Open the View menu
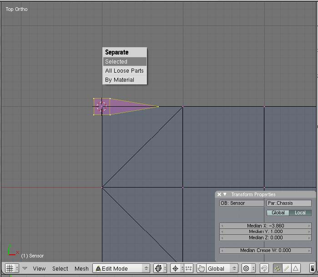The image size is (318, 277). [39, 268]
